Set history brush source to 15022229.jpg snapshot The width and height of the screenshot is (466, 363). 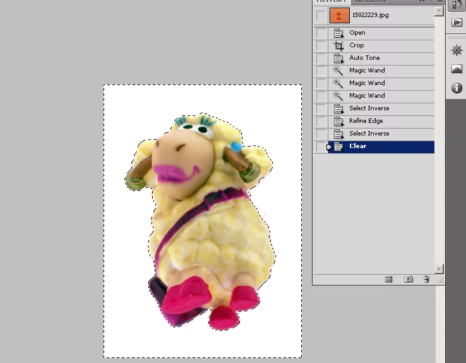tap(321, 15)
